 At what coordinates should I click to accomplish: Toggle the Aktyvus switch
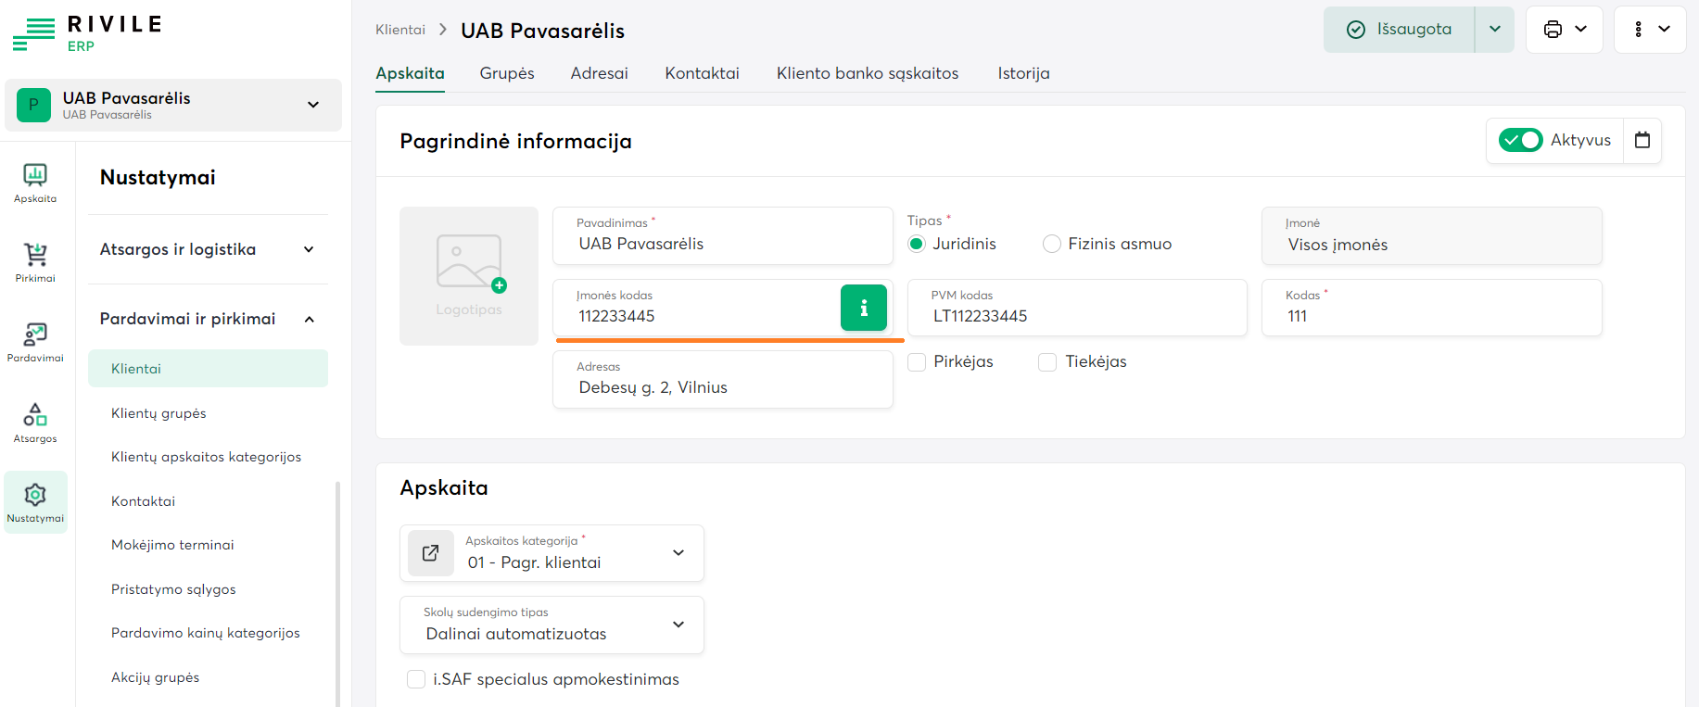1520,140
